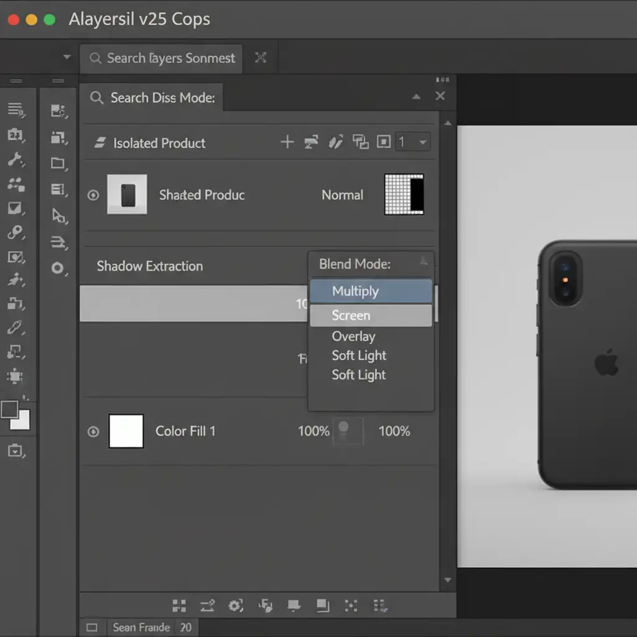Choose Multiply from Blend Mode list

click(371, 291)
